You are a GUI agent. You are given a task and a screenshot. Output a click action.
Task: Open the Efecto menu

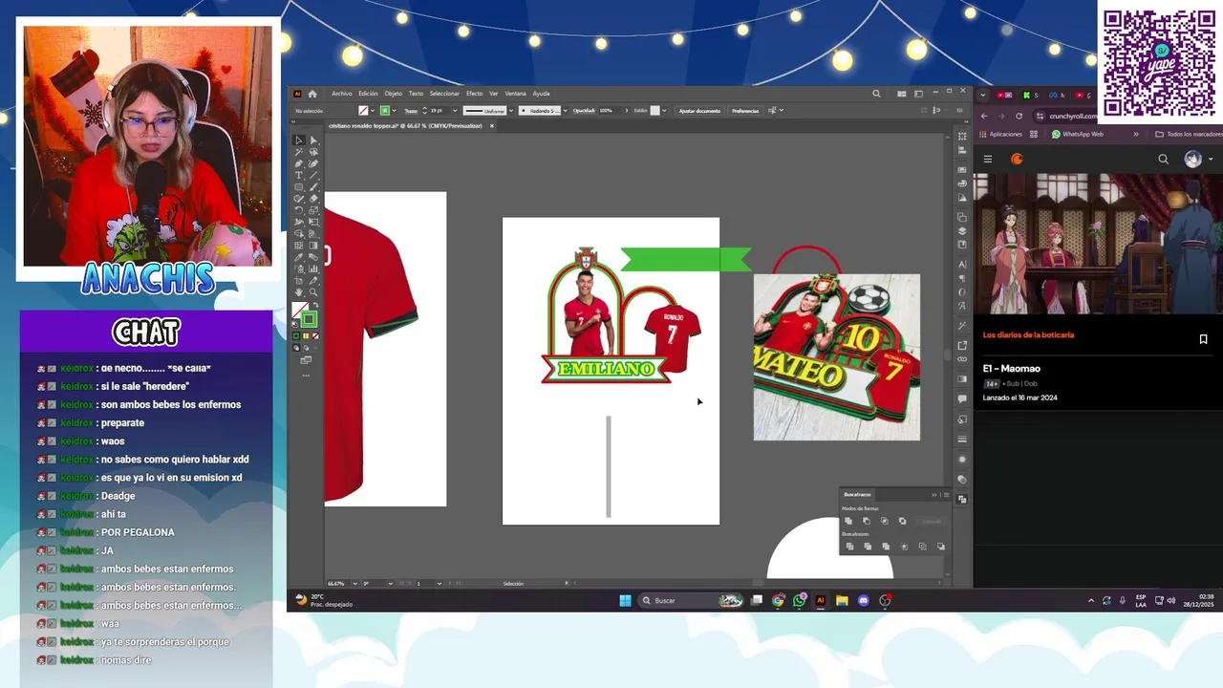click(x=475, y=94)
